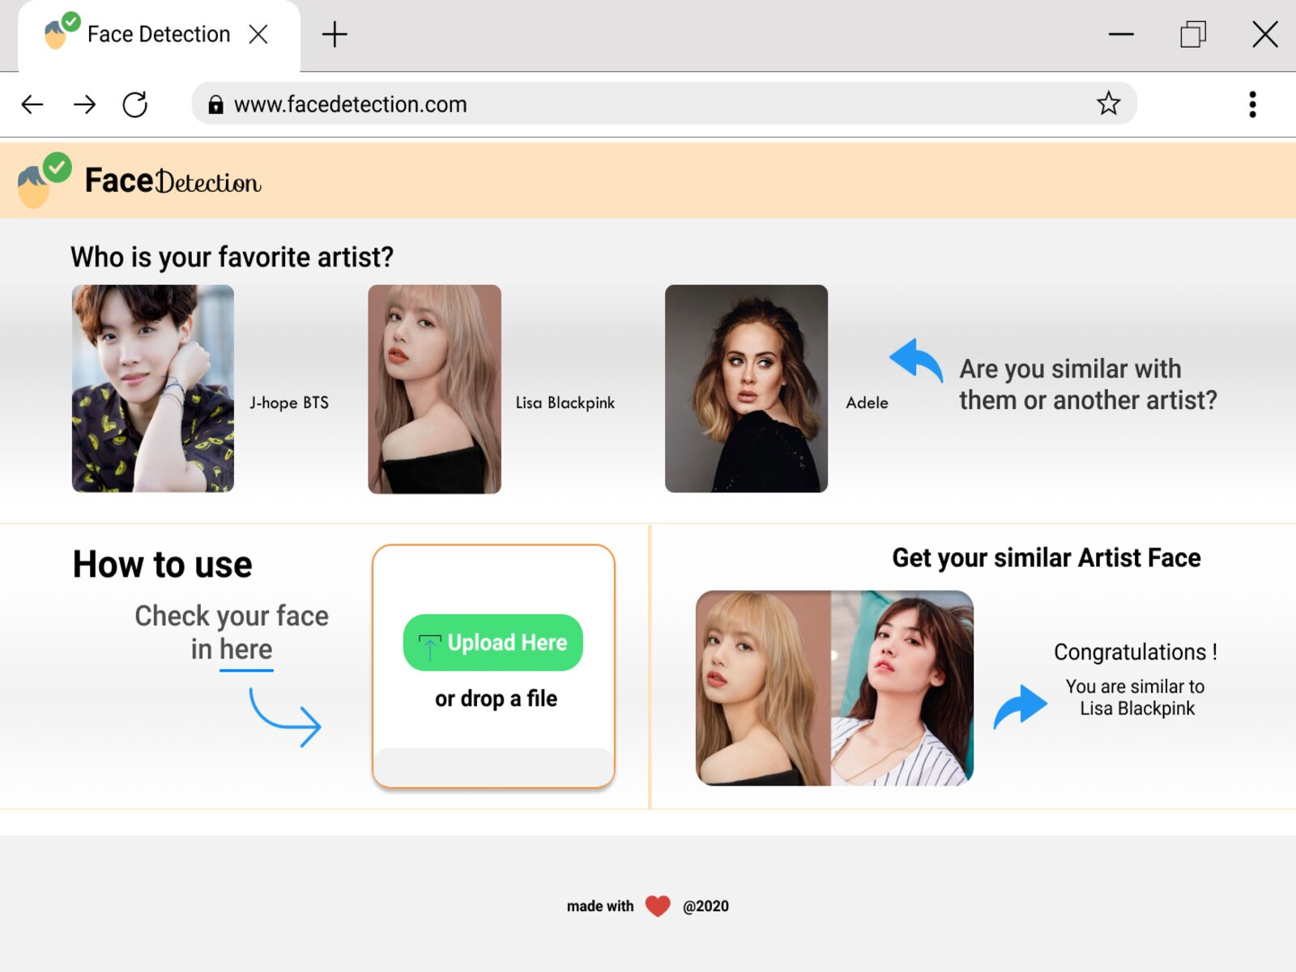Follow the underlined "here" link
The image size is (1296, 972).
246,650
